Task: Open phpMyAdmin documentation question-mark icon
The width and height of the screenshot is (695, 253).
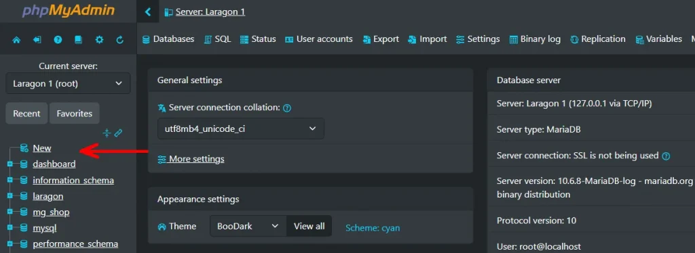Action: coord(58,40)
